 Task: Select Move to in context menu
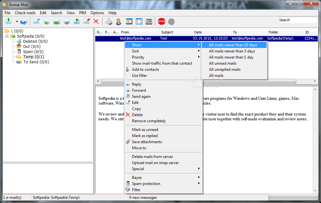[x=163, y=148]
